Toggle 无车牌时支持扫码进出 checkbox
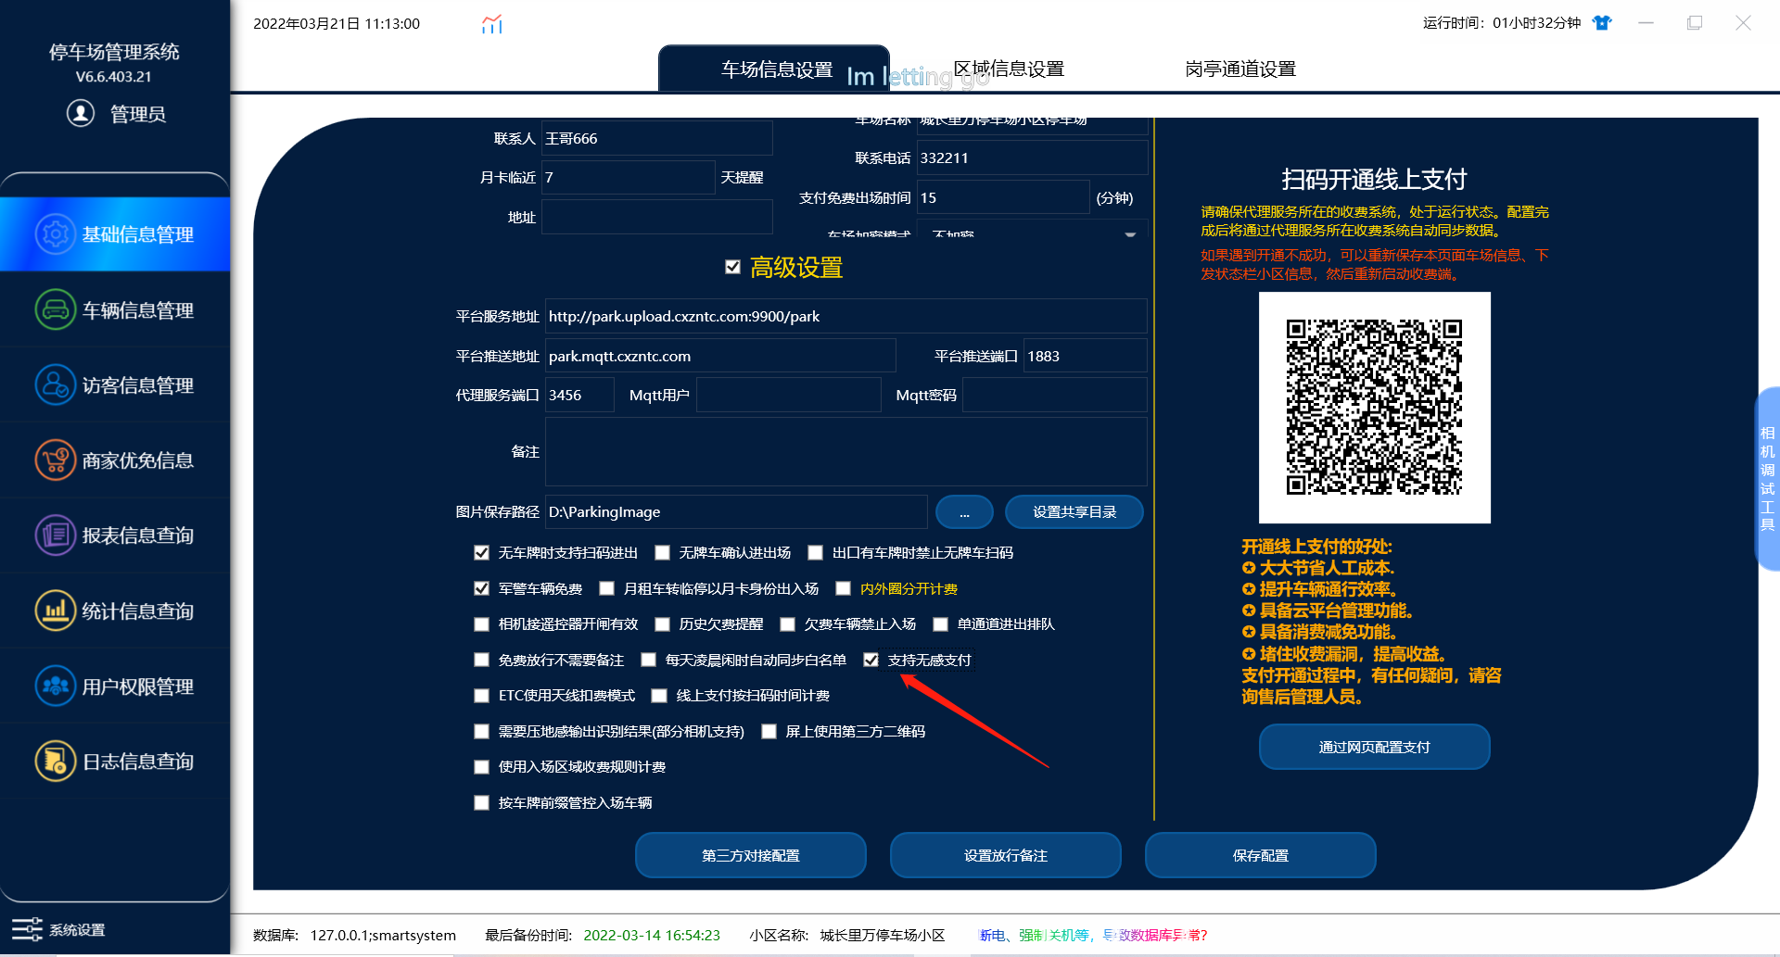Viewport: 1780px width, 957px height. (481, 553)
